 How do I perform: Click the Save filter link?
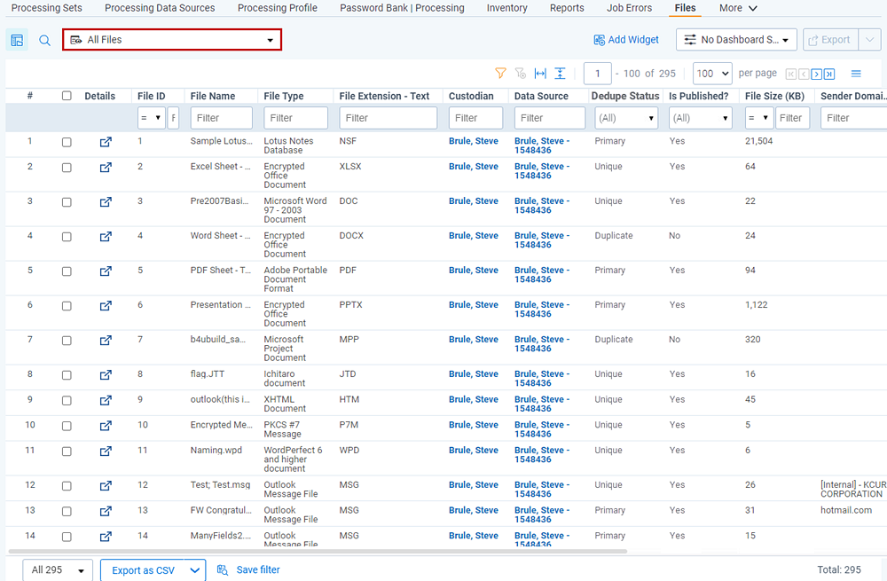[x=248, y=569]
